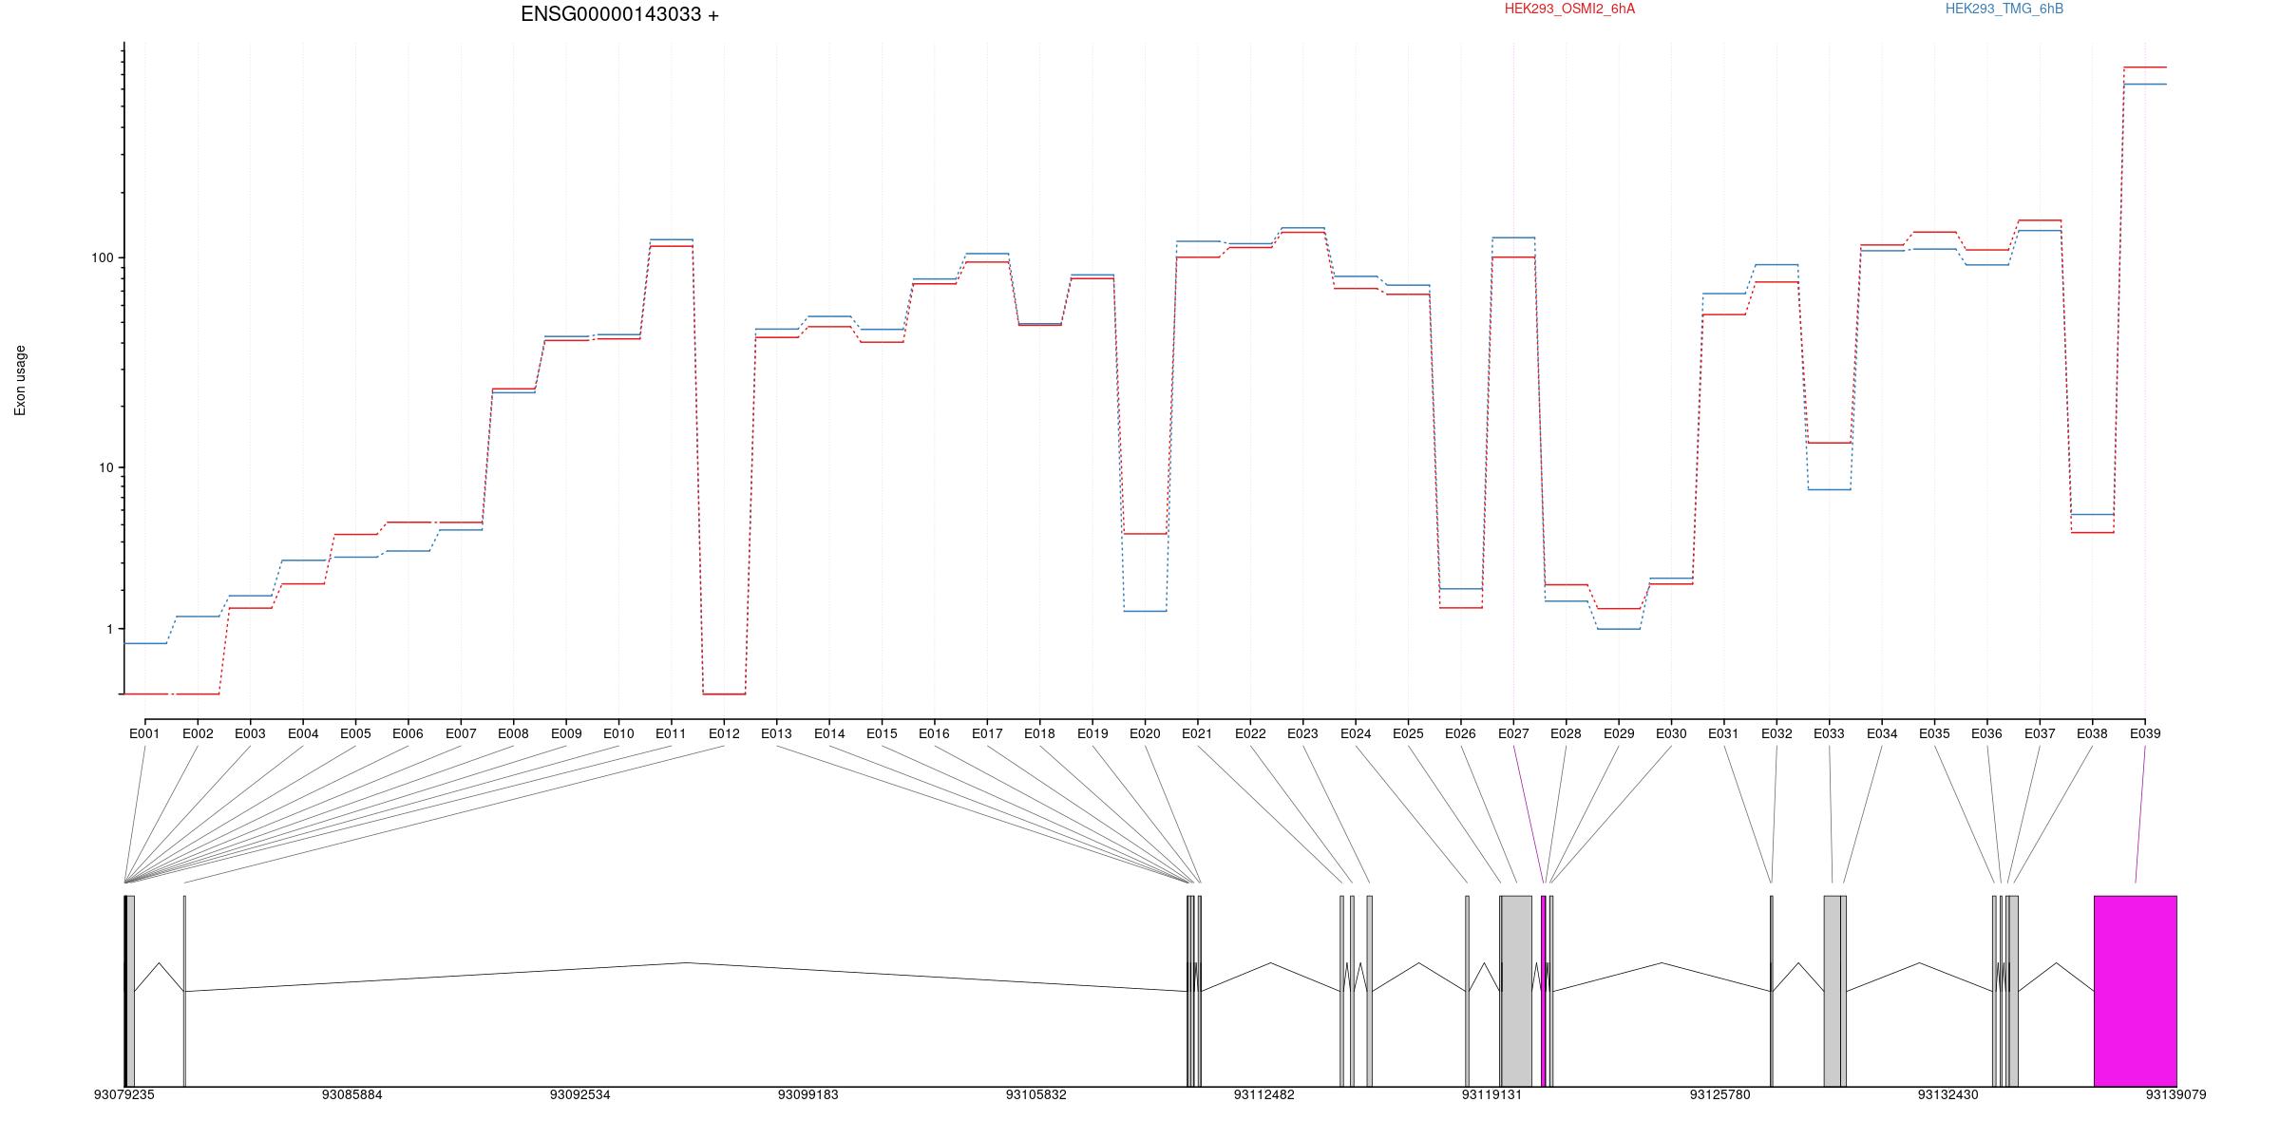Select the wide grey exon E027 block
This screenshot has height=1140, width=2280.
pos(1517,991)
